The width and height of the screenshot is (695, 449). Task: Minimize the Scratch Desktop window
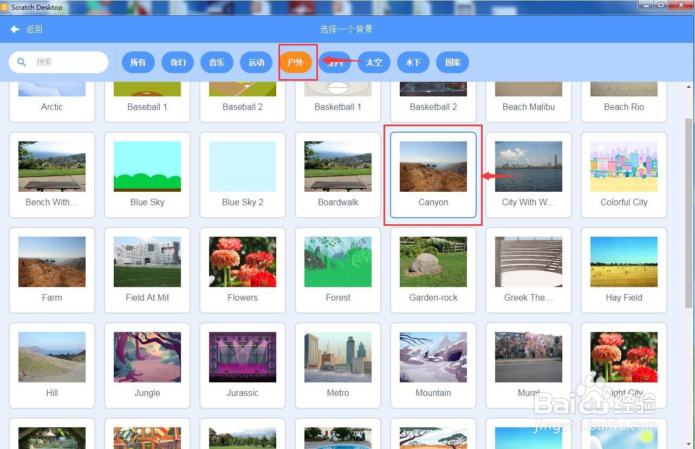pos(645,5)
